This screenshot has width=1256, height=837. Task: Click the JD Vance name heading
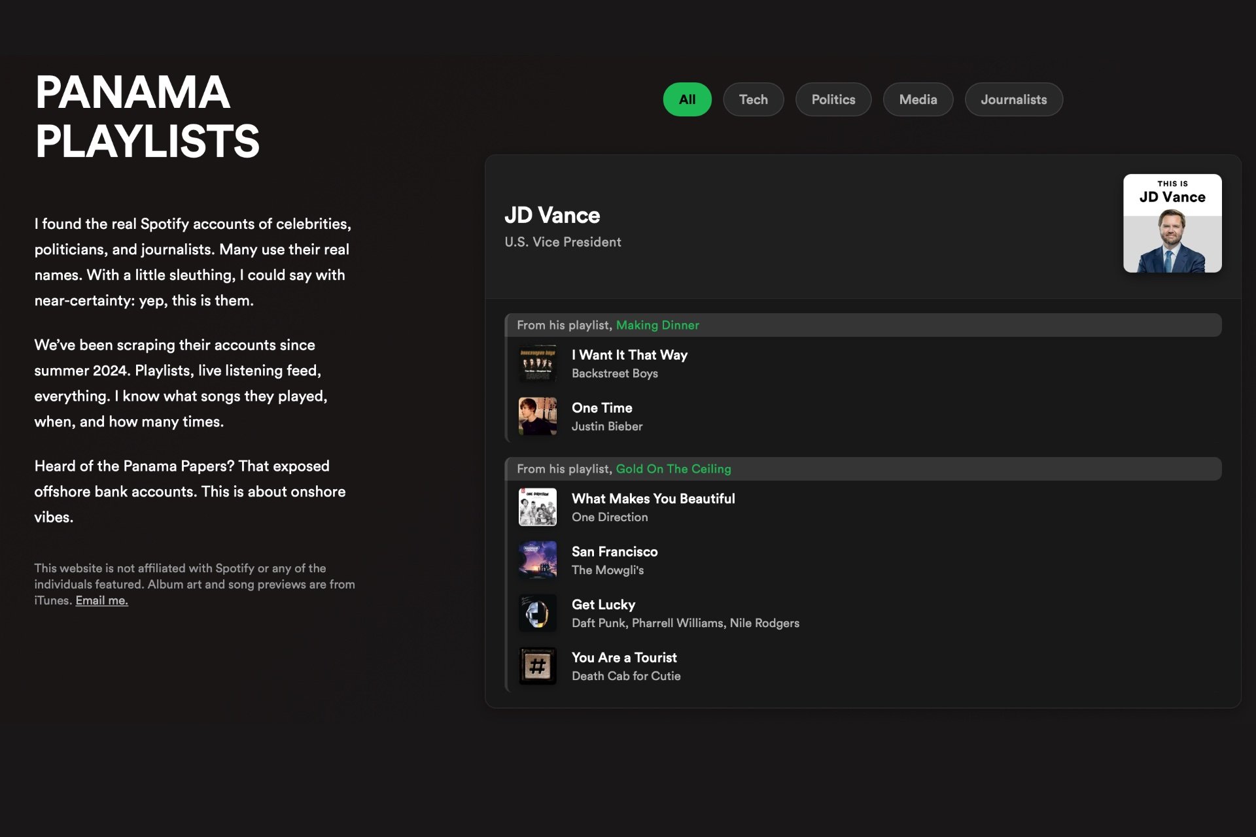552,215
